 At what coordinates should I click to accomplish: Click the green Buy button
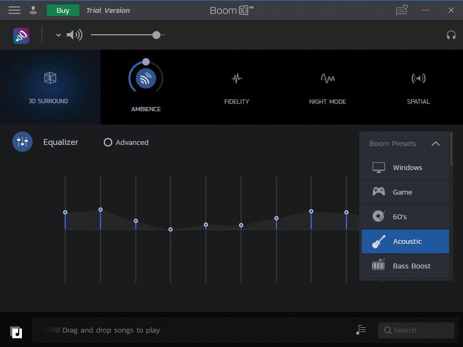pos(63,10)
